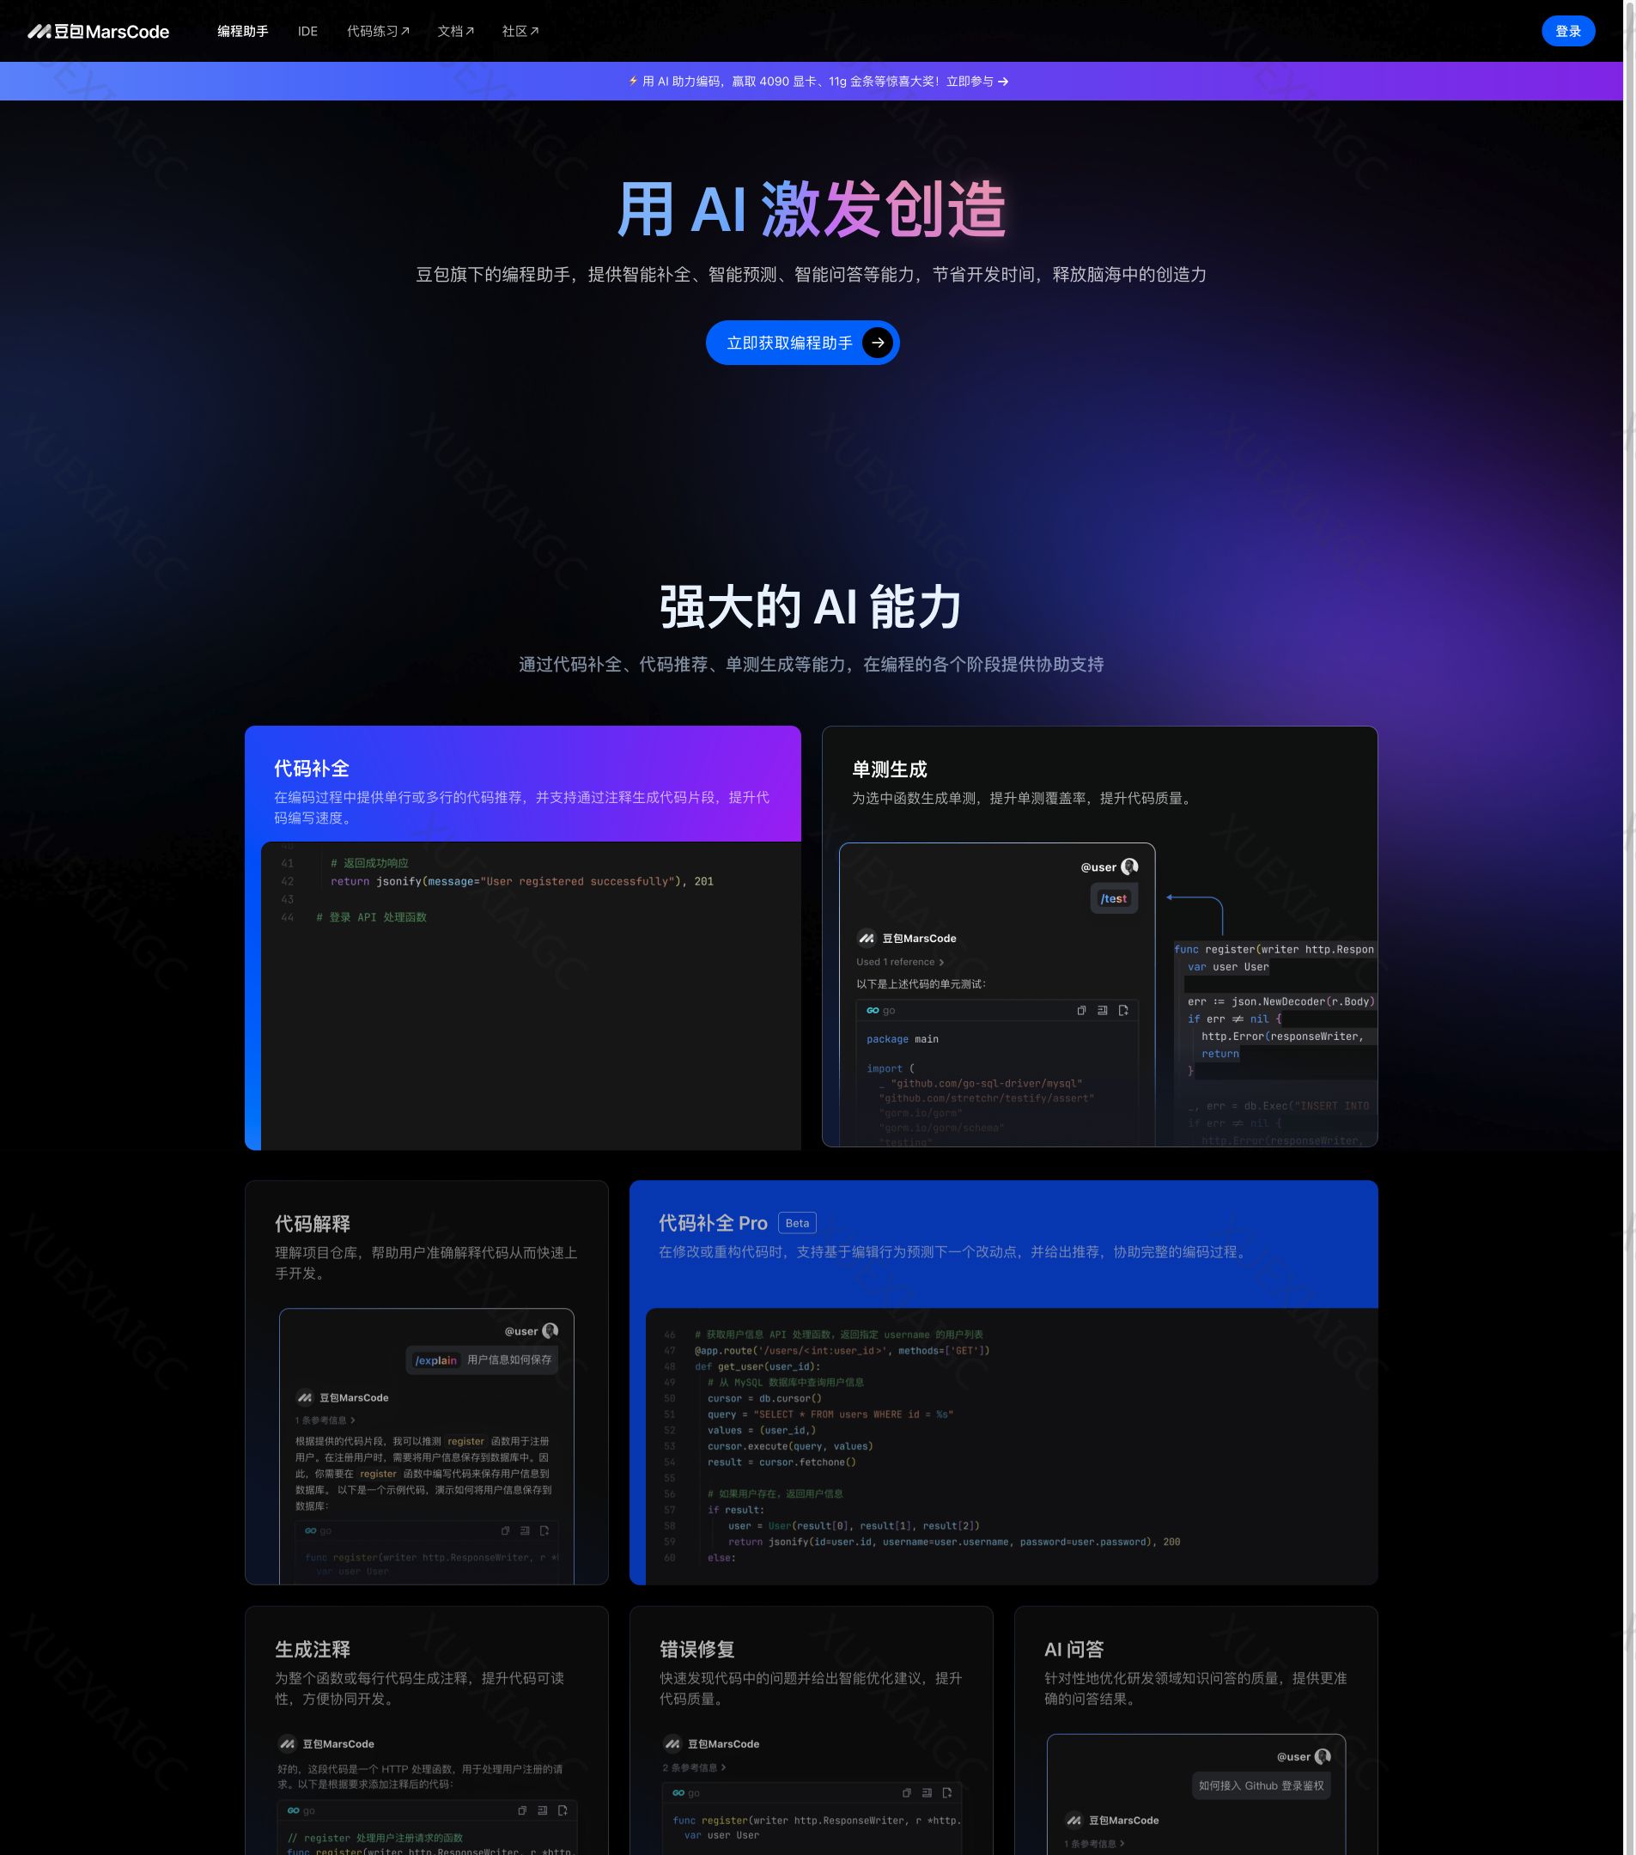This screenshot has width=1636, height=1855.
Task: Click the 豆包MarsCode logo in the header
Action: 98,32
